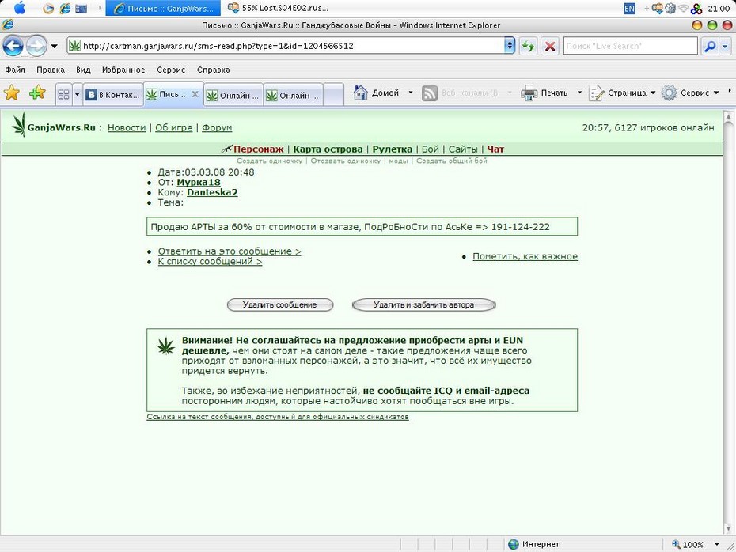Open a new blank tab
This screenshot has width=736, height=552.
pyautogui.click(x=333, y=95)
